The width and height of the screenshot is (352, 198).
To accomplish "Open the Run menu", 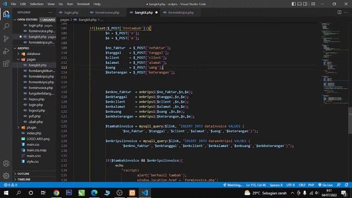I will pos(70,4).
